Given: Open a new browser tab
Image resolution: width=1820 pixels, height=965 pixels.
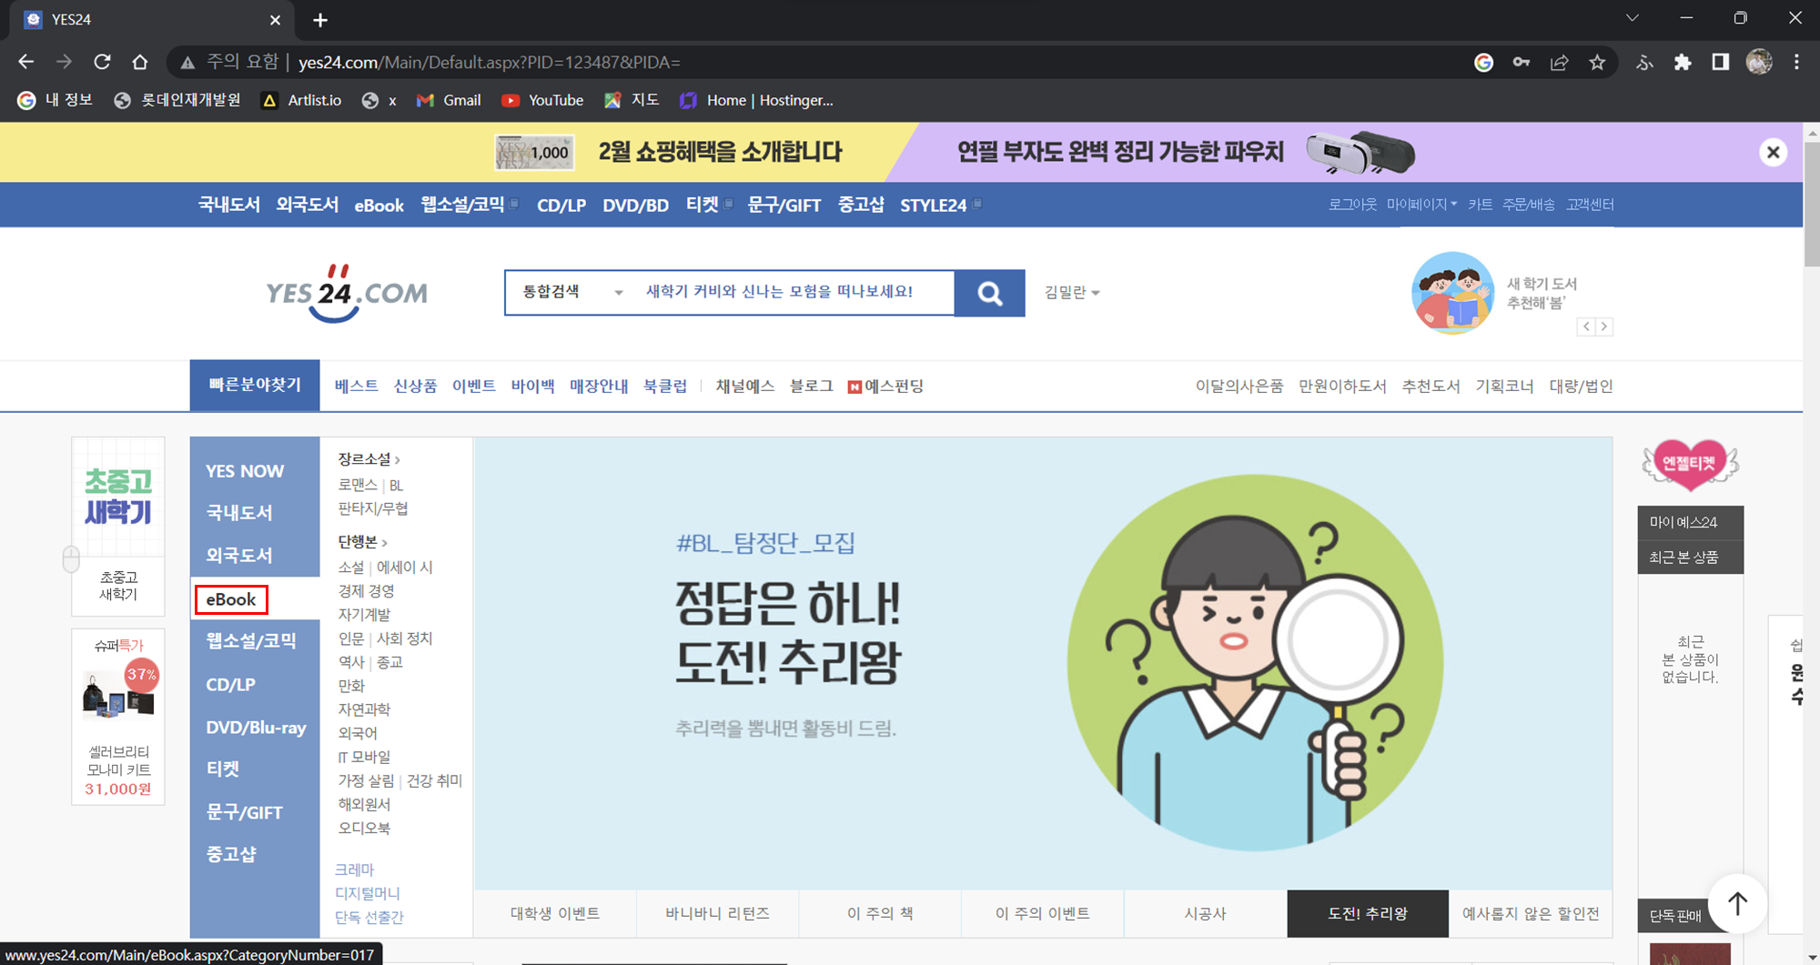Looking at the screenshot, I should (320, 20).
